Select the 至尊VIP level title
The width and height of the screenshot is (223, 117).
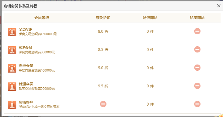click(x=25, y=29)
